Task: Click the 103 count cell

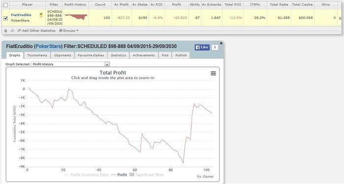Action: tap(107, 18)
